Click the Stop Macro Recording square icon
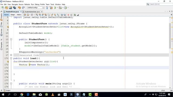 tap(71, 15)
